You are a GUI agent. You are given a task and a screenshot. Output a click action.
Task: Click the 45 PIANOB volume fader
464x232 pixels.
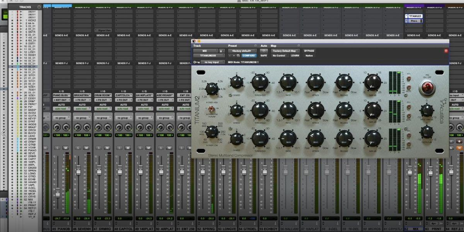[58, 192]
